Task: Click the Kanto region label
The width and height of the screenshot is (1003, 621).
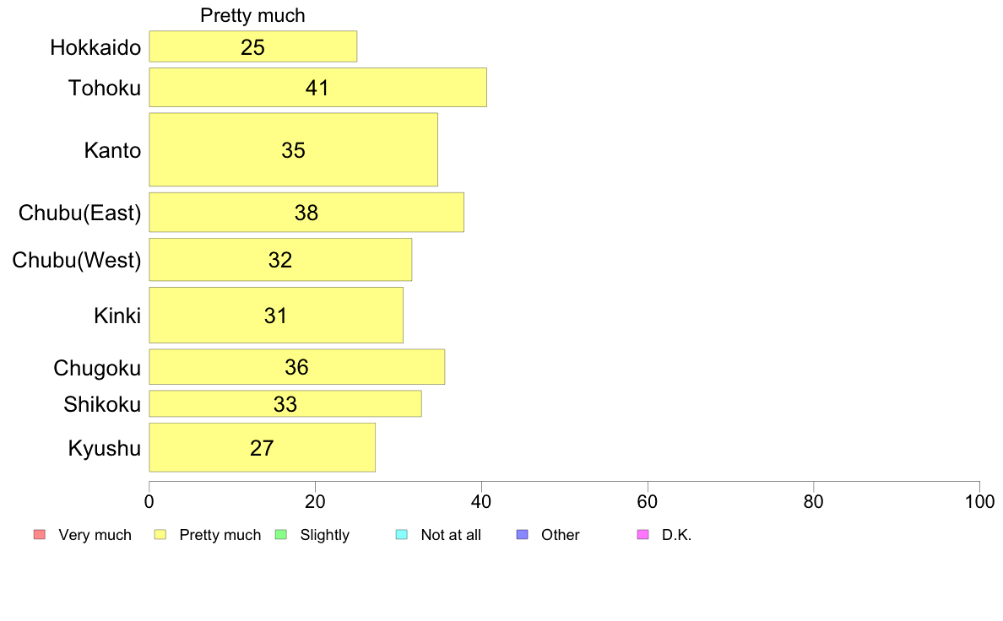Action: coord(112,150)
